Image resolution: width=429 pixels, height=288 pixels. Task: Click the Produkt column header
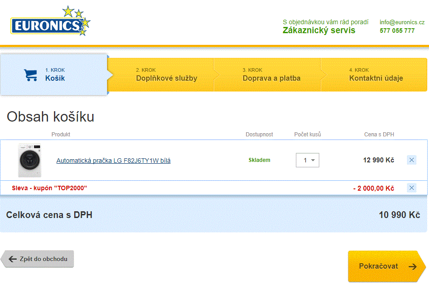61,134
